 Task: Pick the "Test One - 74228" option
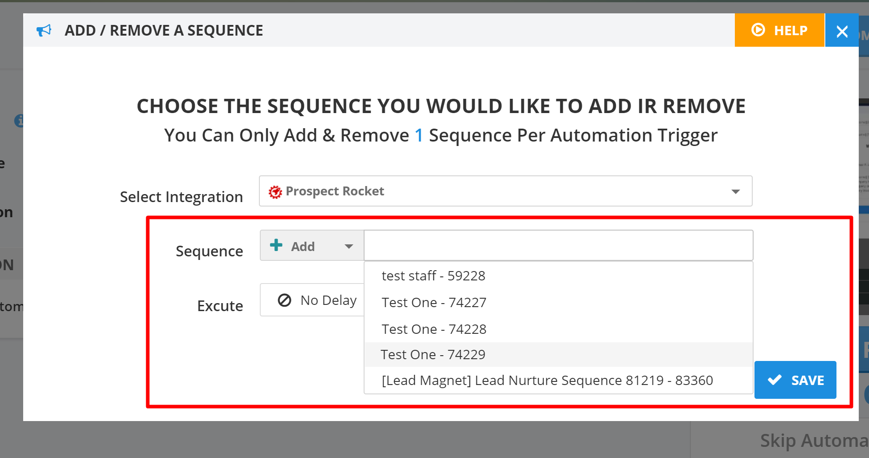click(x=434, y=329)
